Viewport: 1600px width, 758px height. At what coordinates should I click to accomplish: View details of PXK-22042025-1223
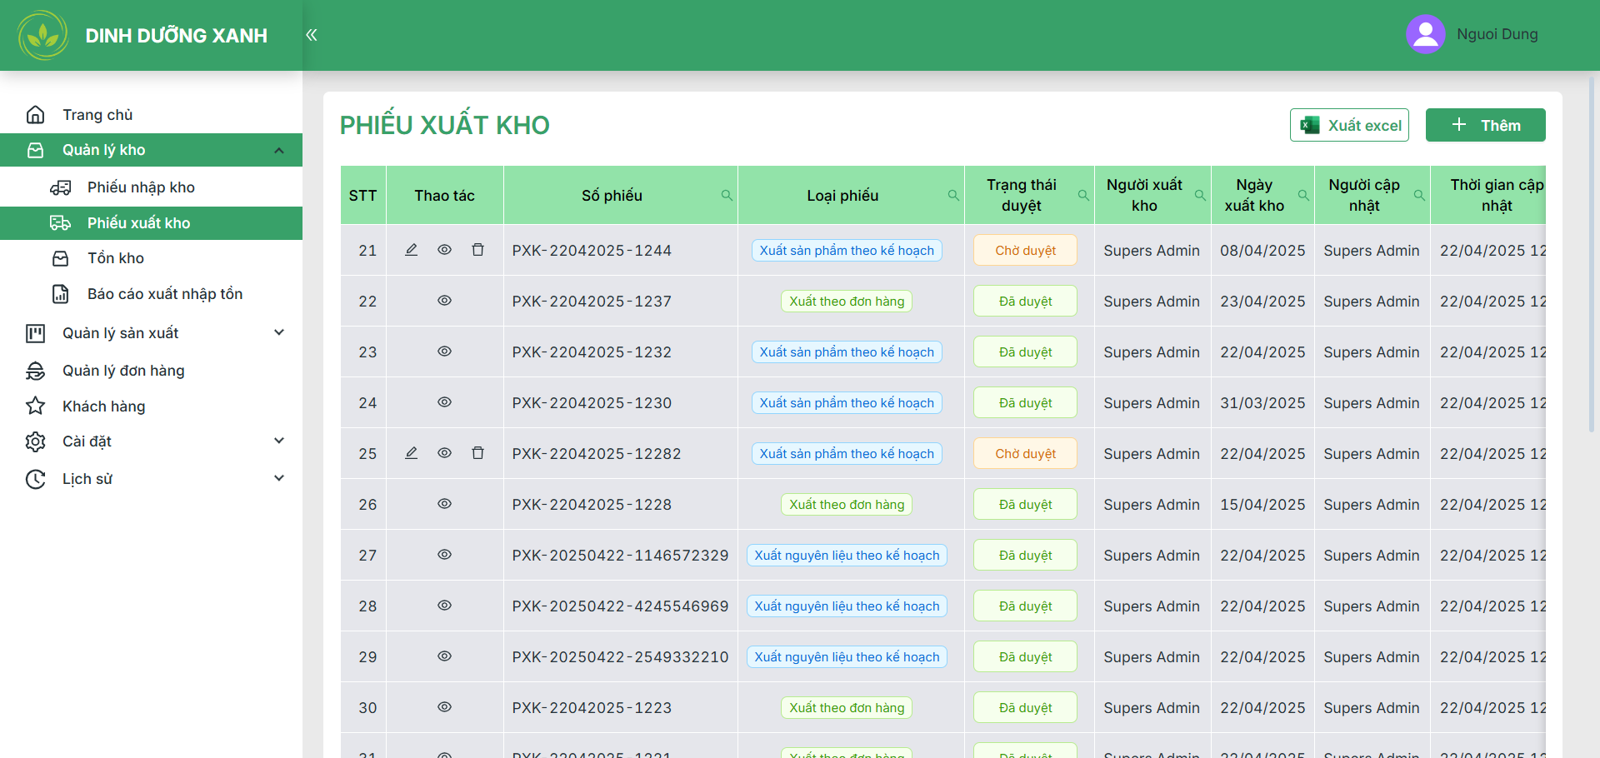pyautogui.click(x=444, y=707)
